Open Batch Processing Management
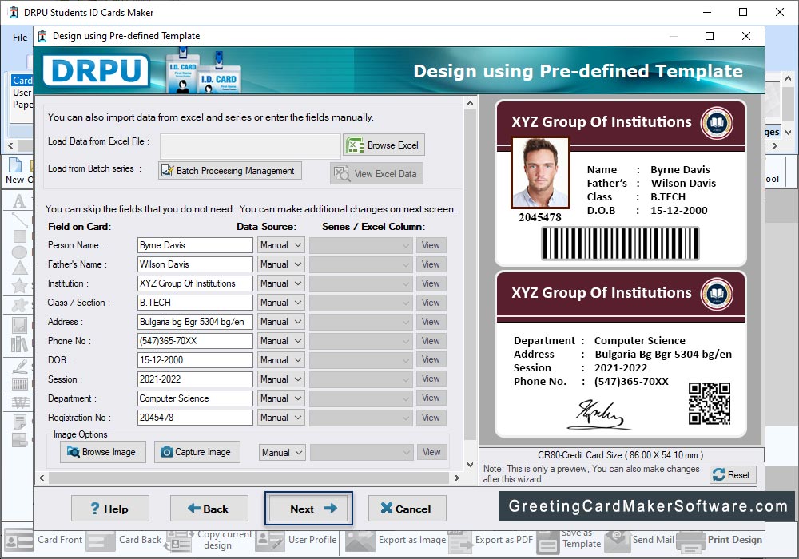Viewport: 799px width, 559px height. (x=230, y=171)
